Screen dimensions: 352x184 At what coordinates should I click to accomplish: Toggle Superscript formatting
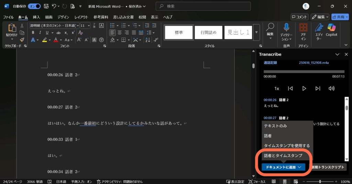click(73, 33)
